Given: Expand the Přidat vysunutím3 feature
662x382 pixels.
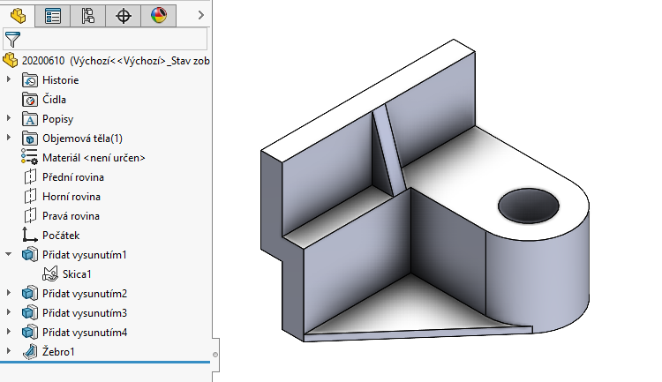Looking at the screenshot, I should [x=9, y=312].
